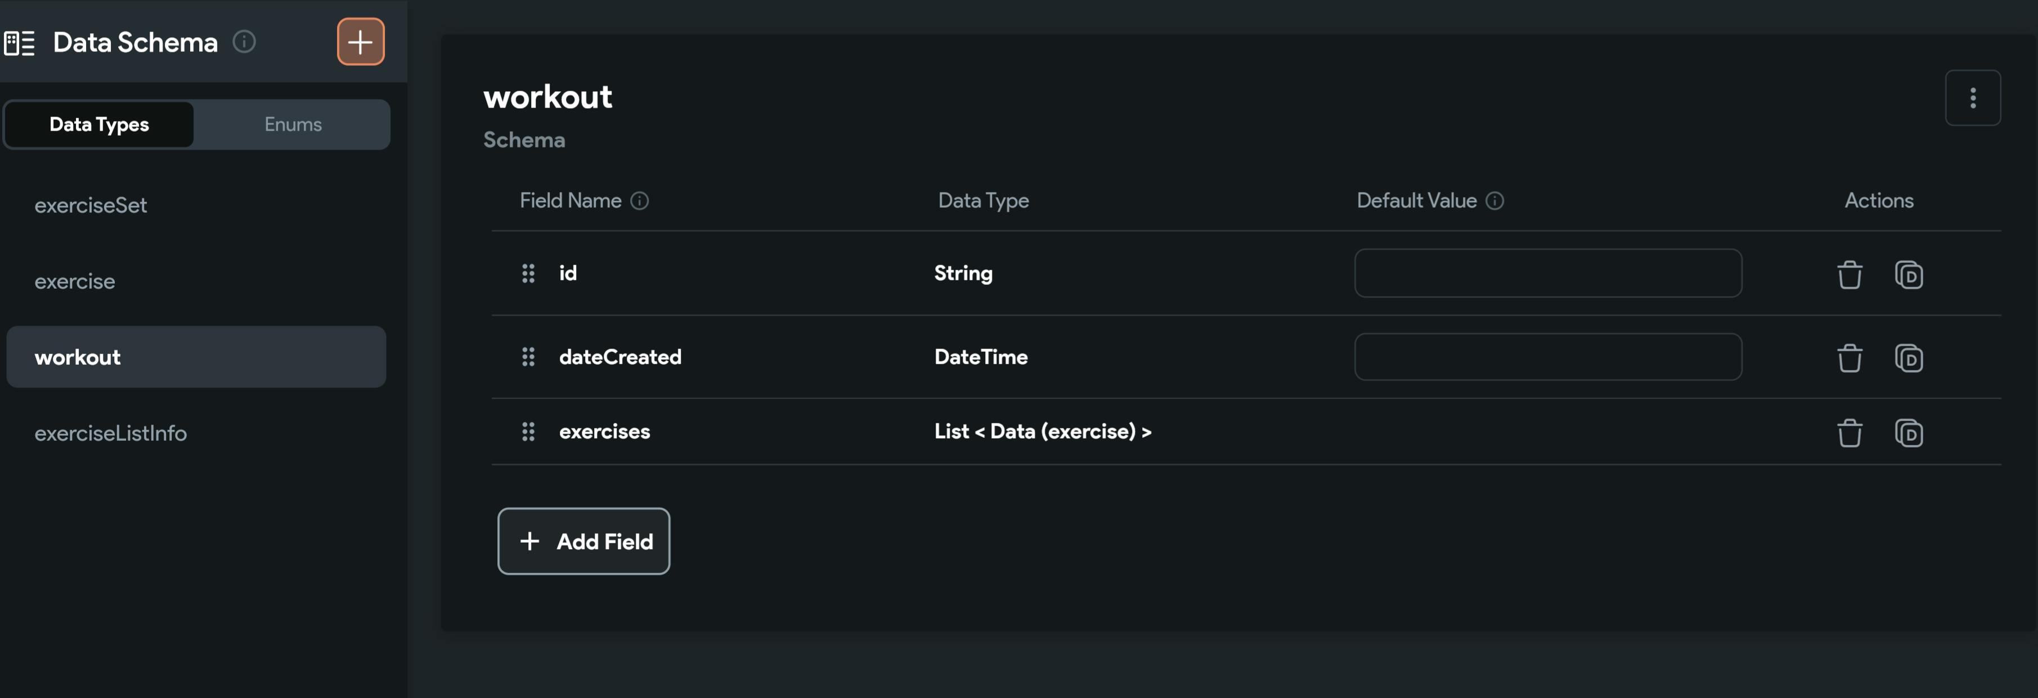
Task: Open the exerciseListInfo data type
Action: (x=111, y=433)
